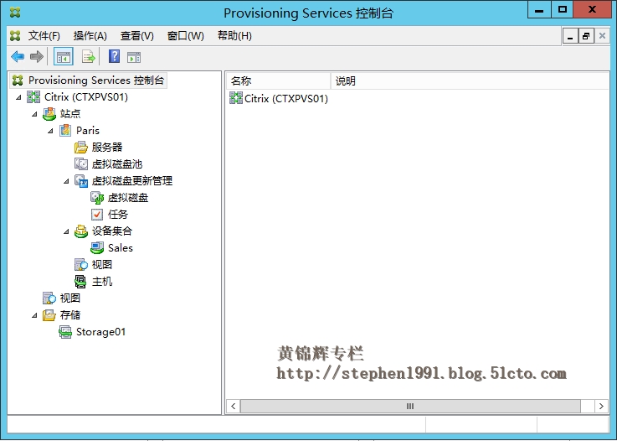This screenshot has width=617, height=441.
Task: Collapse the Paris node arrow
Action: (x=50, y=131)
